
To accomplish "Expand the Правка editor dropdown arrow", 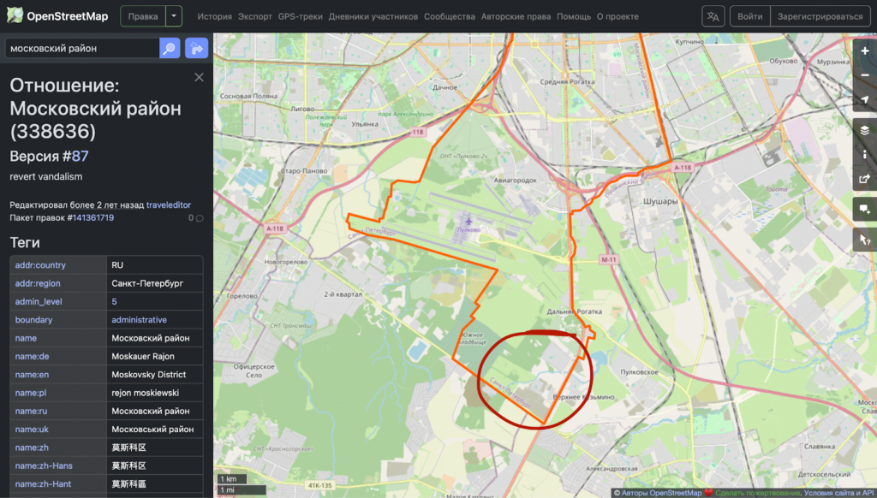I will coord(174,16).
